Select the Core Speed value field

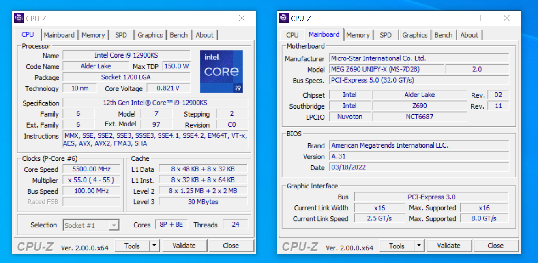point(91,169)
